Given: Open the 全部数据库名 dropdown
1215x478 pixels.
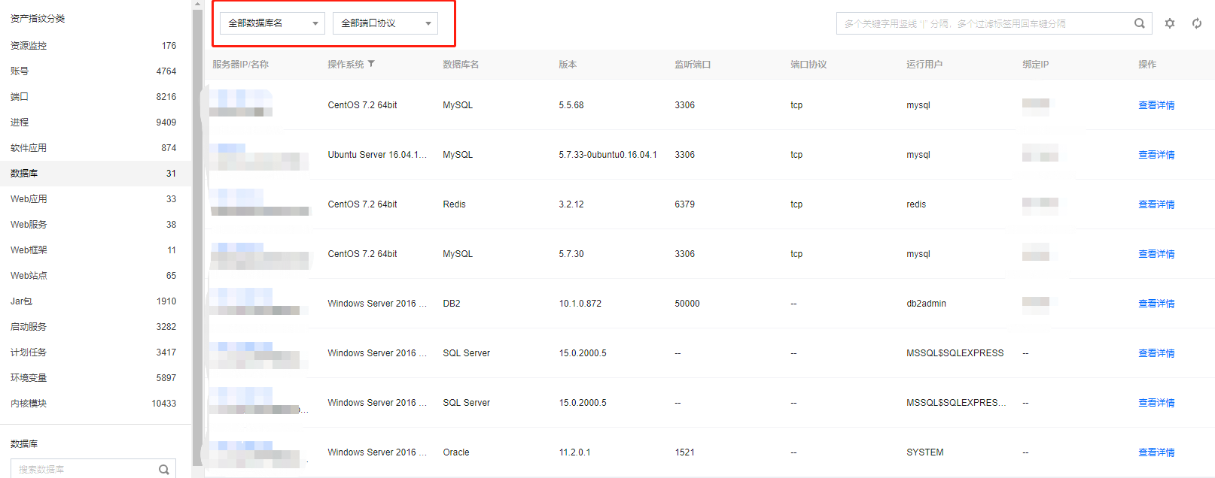Looking at the screenshot, I should click(x=273, y=23).
